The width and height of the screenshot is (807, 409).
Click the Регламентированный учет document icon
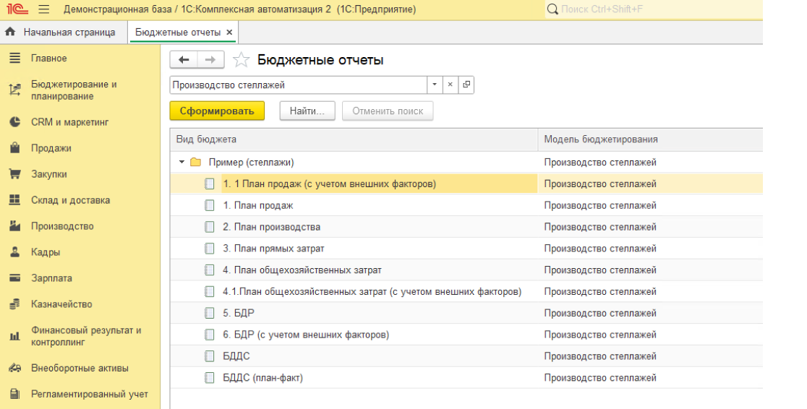(x=15, y=394)
